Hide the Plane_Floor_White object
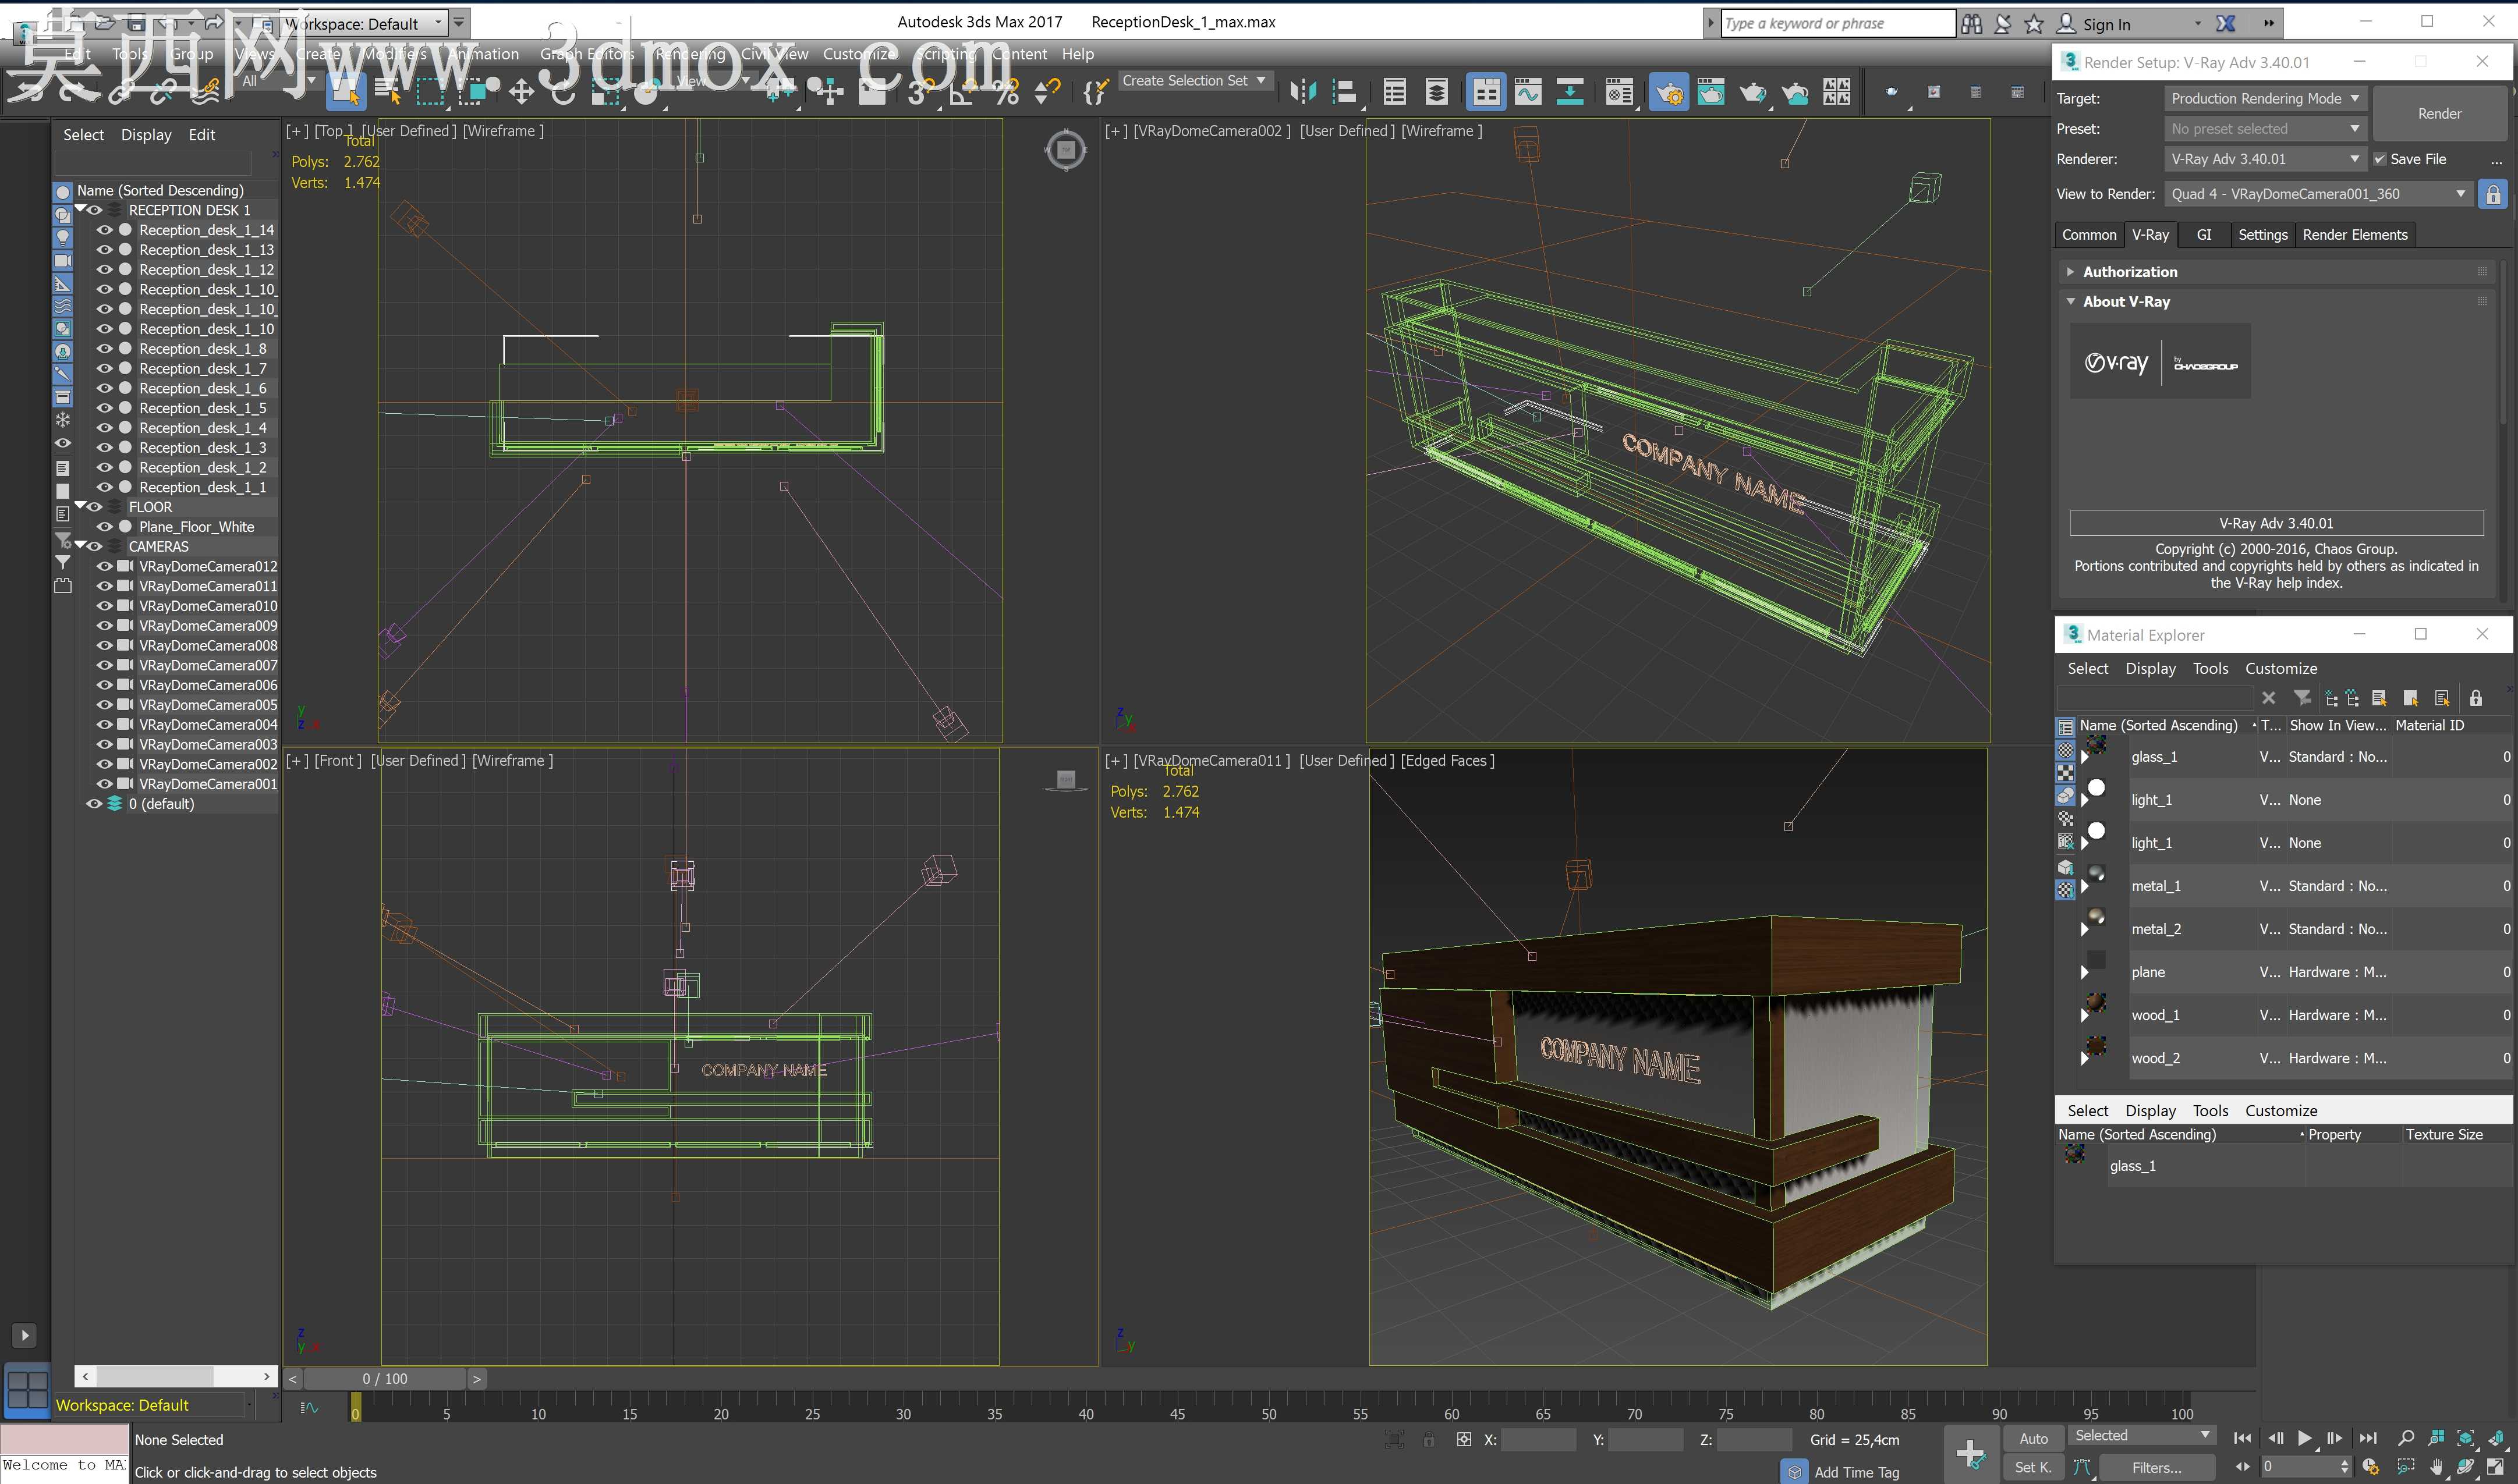This screenshot has height=1484, width=2518. point(104,527)
